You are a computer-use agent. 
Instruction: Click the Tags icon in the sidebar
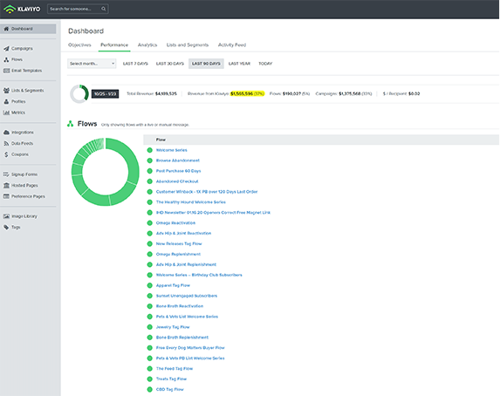pyautogui.click(x=6, y=228)
